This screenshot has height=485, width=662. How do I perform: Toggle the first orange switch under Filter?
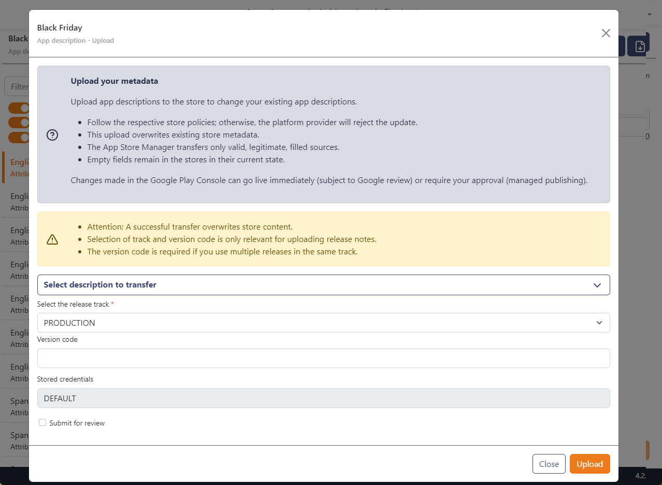point(18,108)
